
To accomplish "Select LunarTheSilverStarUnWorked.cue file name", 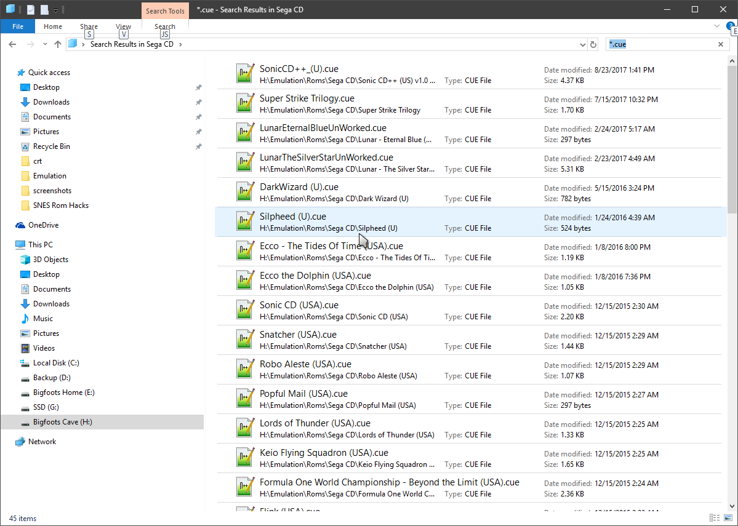I will coord(327,157).
